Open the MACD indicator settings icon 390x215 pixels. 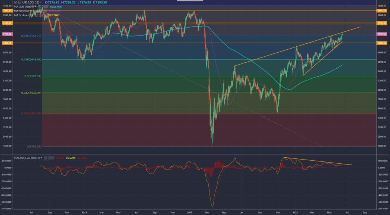tap(50, 157)
